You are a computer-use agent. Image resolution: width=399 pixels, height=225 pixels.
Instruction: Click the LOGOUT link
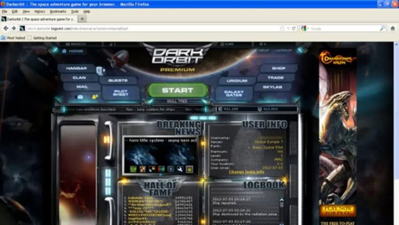(x=284, y=50)
